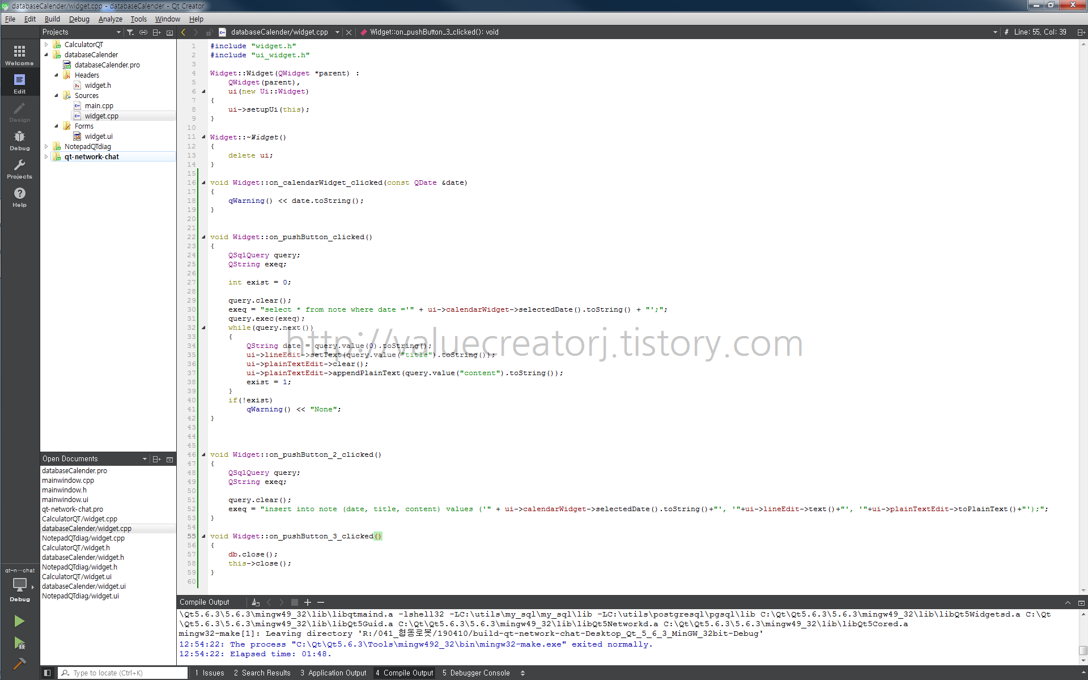Click the clean compile output broom icon
The width and height of the screenshot is (1088, 680).
tap(256, 602)
